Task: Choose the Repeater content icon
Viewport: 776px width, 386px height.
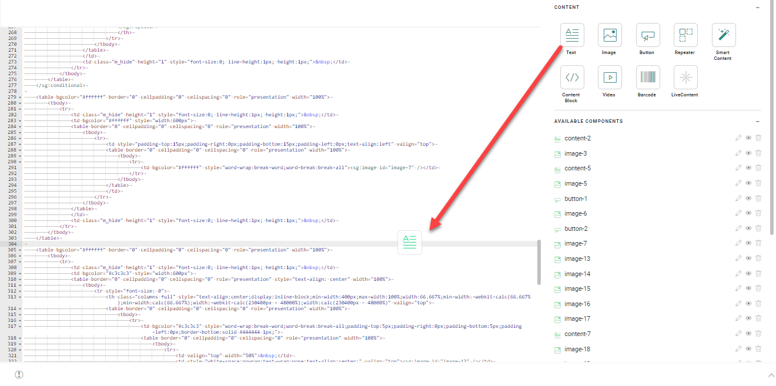Action: (x=685, y=35)
